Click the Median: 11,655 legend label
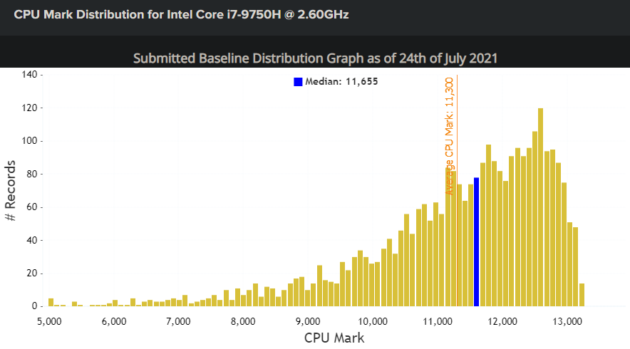630x349 pixels. (341, 81)
